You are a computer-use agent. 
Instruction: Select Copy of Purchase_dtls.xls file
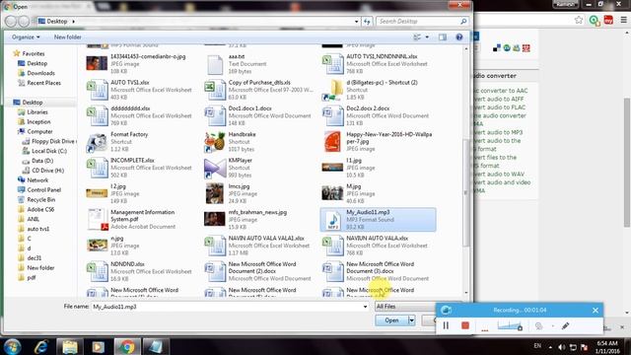click(x=258, y=90)
